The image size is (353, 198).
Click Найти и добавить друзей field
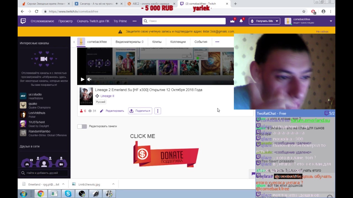pos(44,173)
